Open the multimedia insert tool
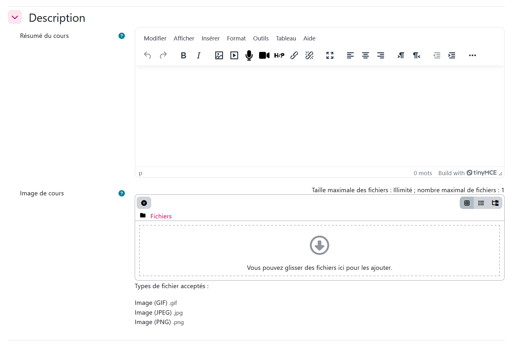The image size is (515, 344). 234,56
